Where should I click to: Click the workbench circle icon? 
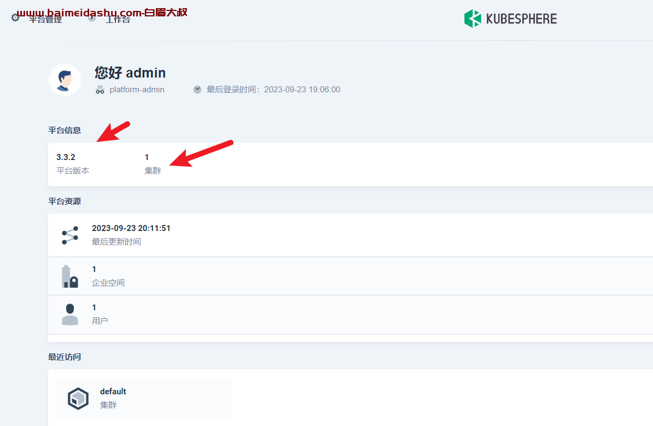(92, 17)
